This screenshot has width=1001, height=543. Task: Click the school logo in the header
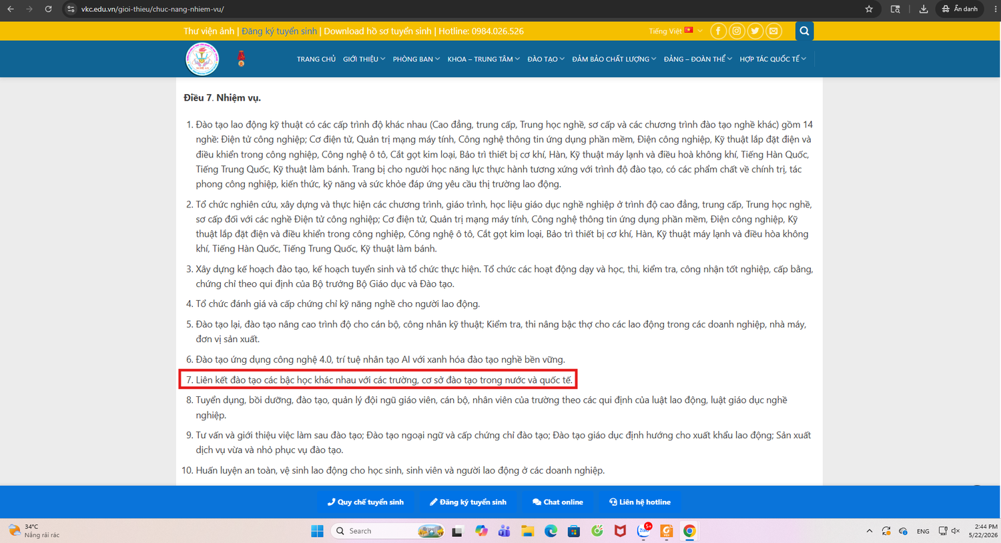tap(202, 59)
